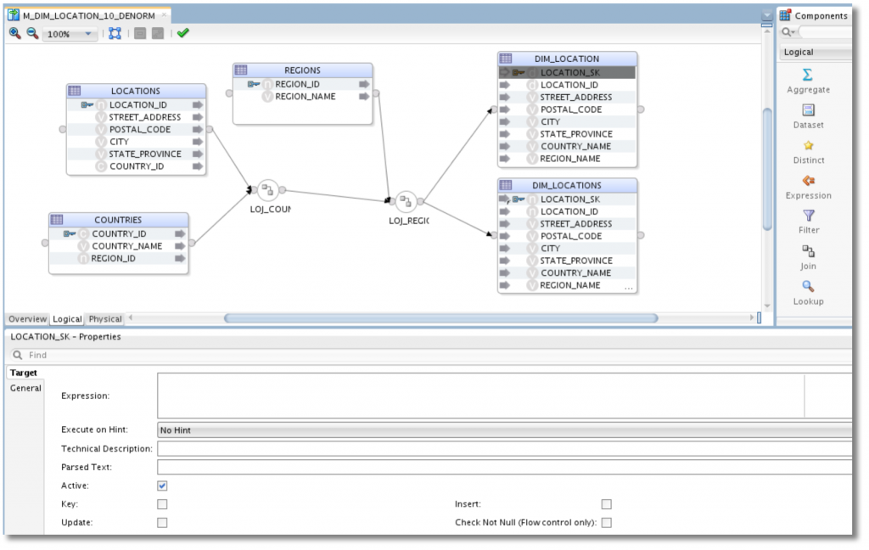The height and width of the screenshot is (550, 869).
Task: Check the Insert option
Action: 606,503
